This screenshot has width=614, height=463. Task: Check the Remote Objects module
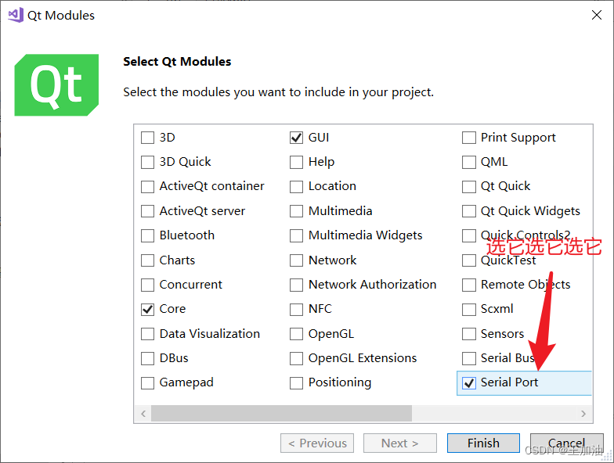[468, 285]
